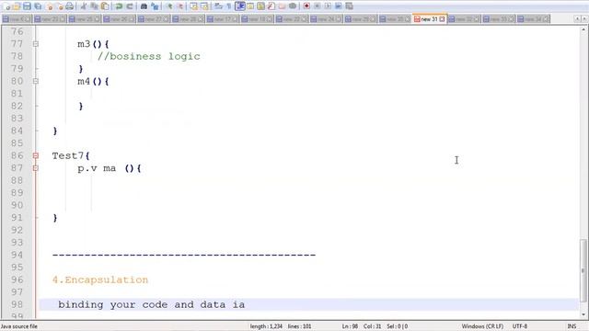Viewport: 589px width, 331px height.
Task: Click 'Ln : 98' in the status bar
Action: click(350, 326)
